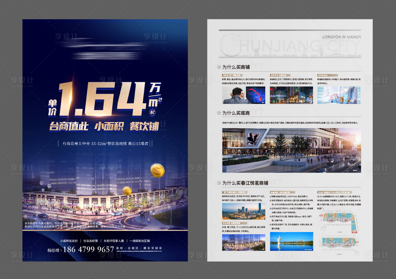Select the bullet line starting 紧邻宝龙城市广场
Screen dimensions: 396x279
pyautogui.click(x=291, y=226)
